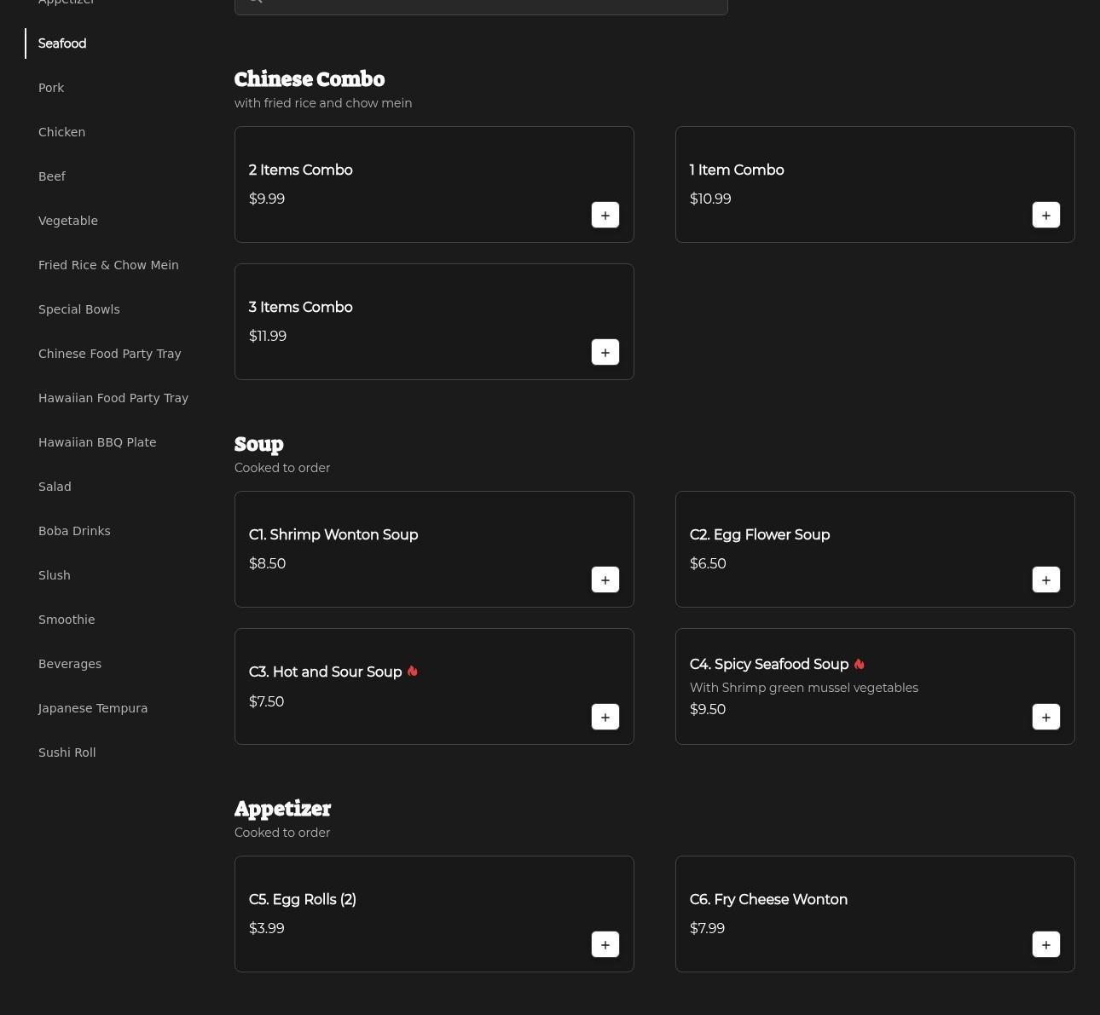Open Fried Rice & Chow Mein category
The height and width of the screenshot is (1015, 1100).
(108, 265)
